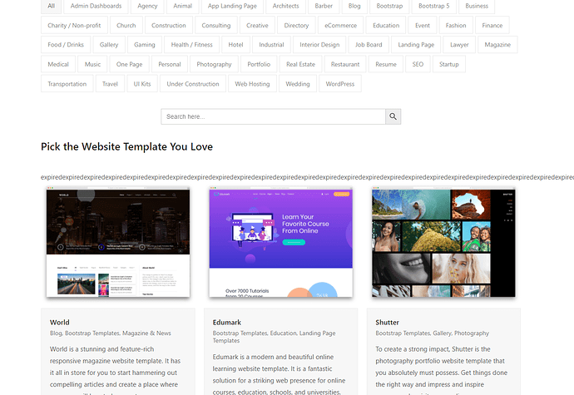Open the 'Edumark' title link
Screen dimensions: 574x395
tap(226, 322)
